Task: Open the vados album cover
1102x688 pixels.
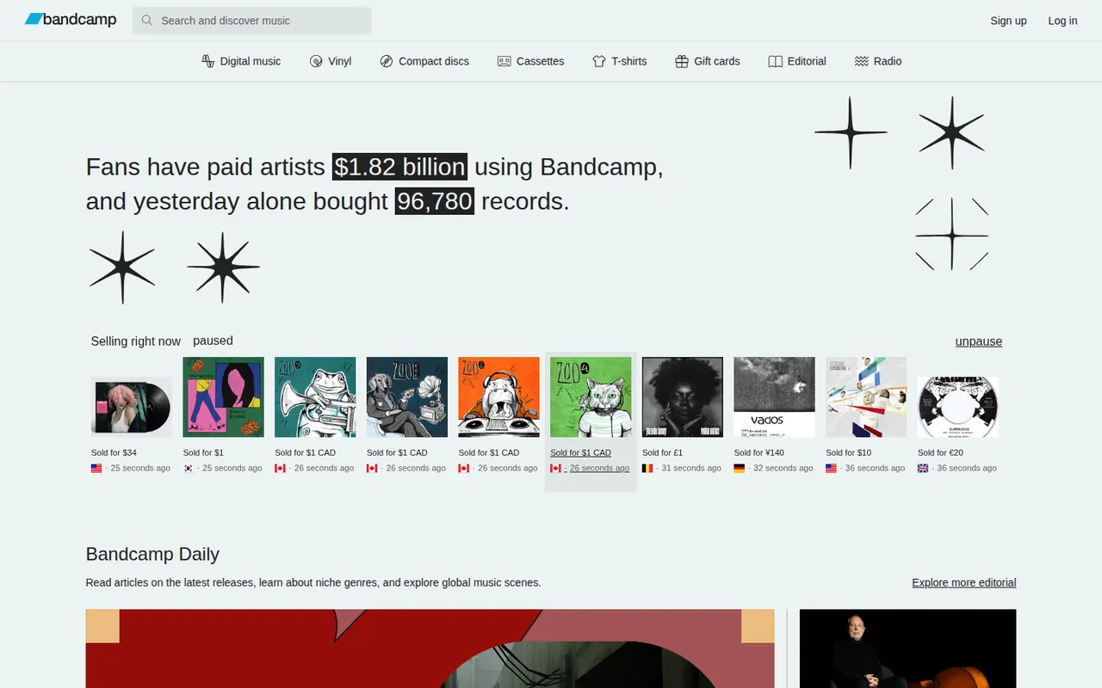Action: (775, 397)
